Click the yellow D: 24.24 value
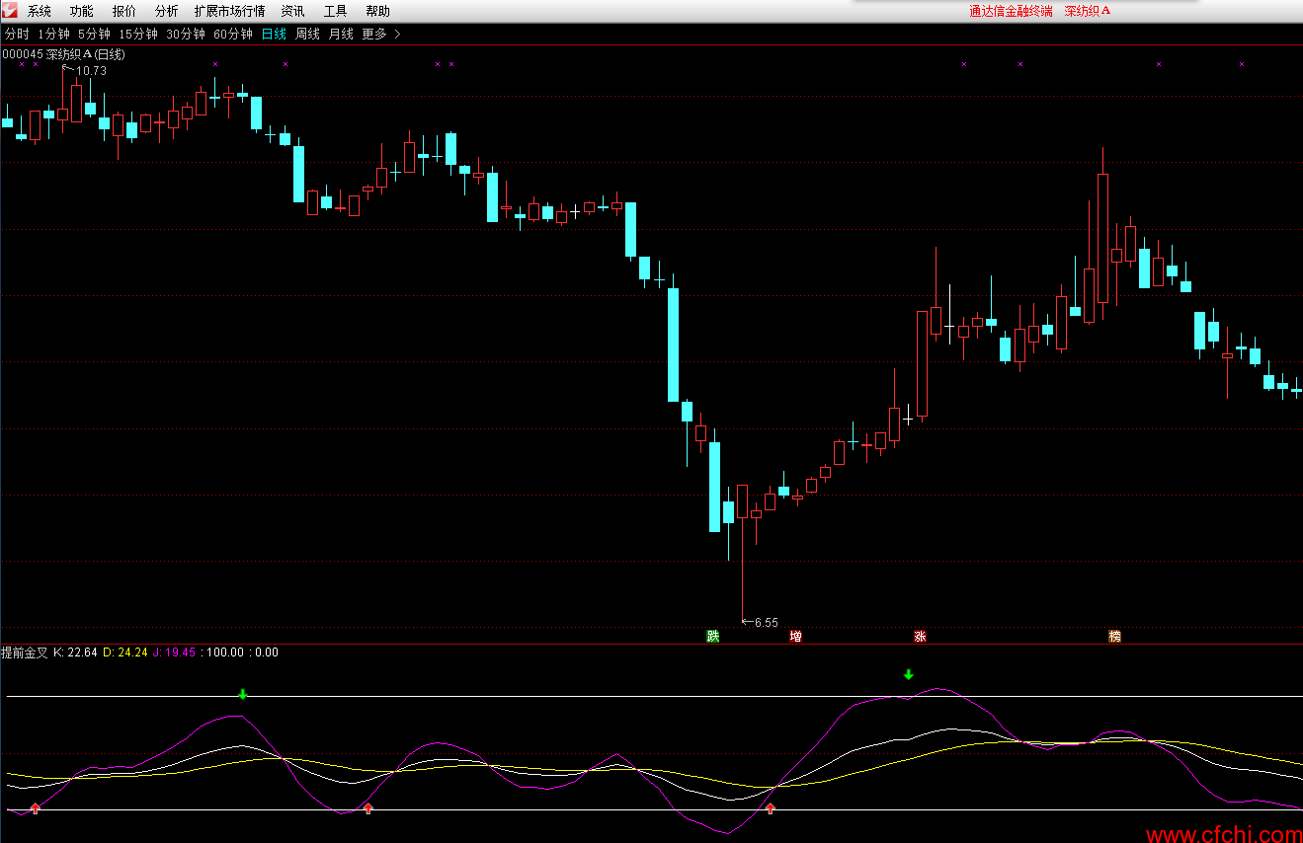 (x=125, y=652)
